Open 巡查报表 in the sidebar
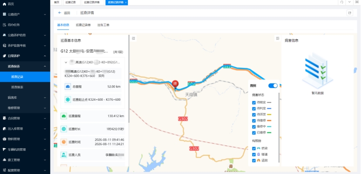The height and width of the screenshot is (174, 361). (x=17, y=87)
